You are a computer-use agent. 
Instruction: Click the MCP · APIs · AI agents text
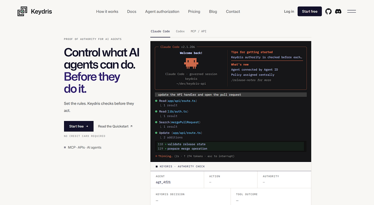tap(85, 148)
